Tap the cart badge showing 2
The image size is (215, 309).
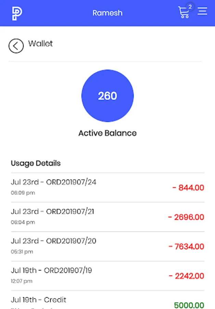190,7
